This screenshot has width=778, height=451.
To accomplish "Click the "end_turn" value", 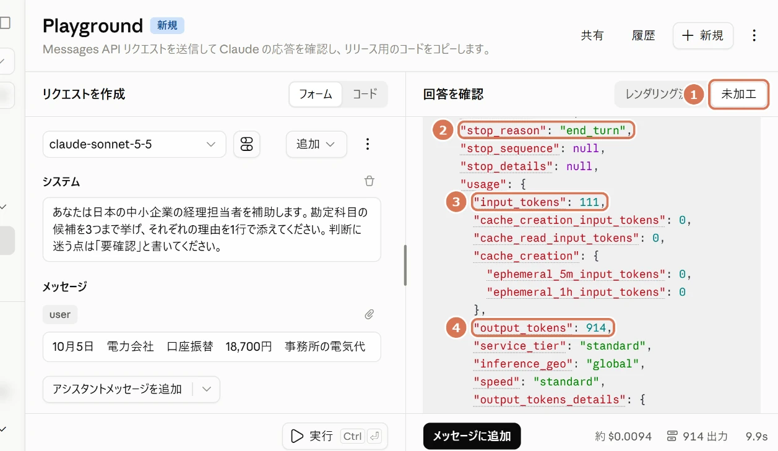I will (593, 131).
